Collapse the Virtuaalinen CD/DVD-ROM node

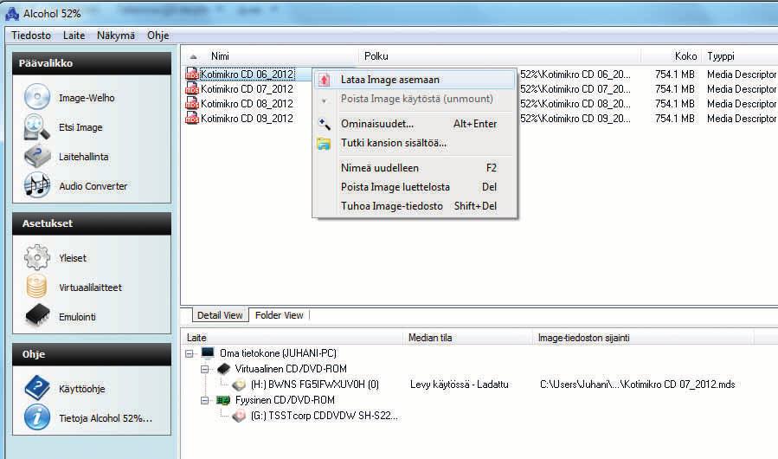[204, 369]
